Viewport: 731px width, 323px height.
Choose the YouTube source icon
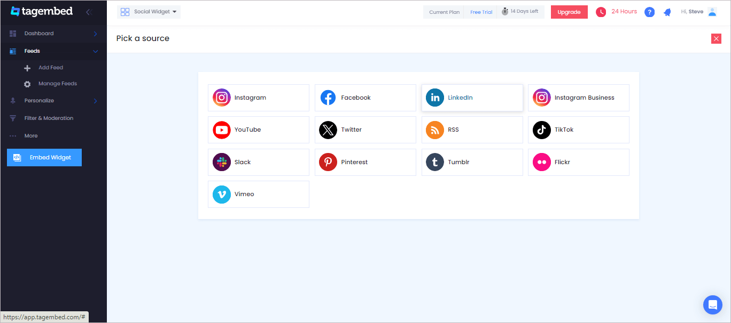(x=222, y=130)
